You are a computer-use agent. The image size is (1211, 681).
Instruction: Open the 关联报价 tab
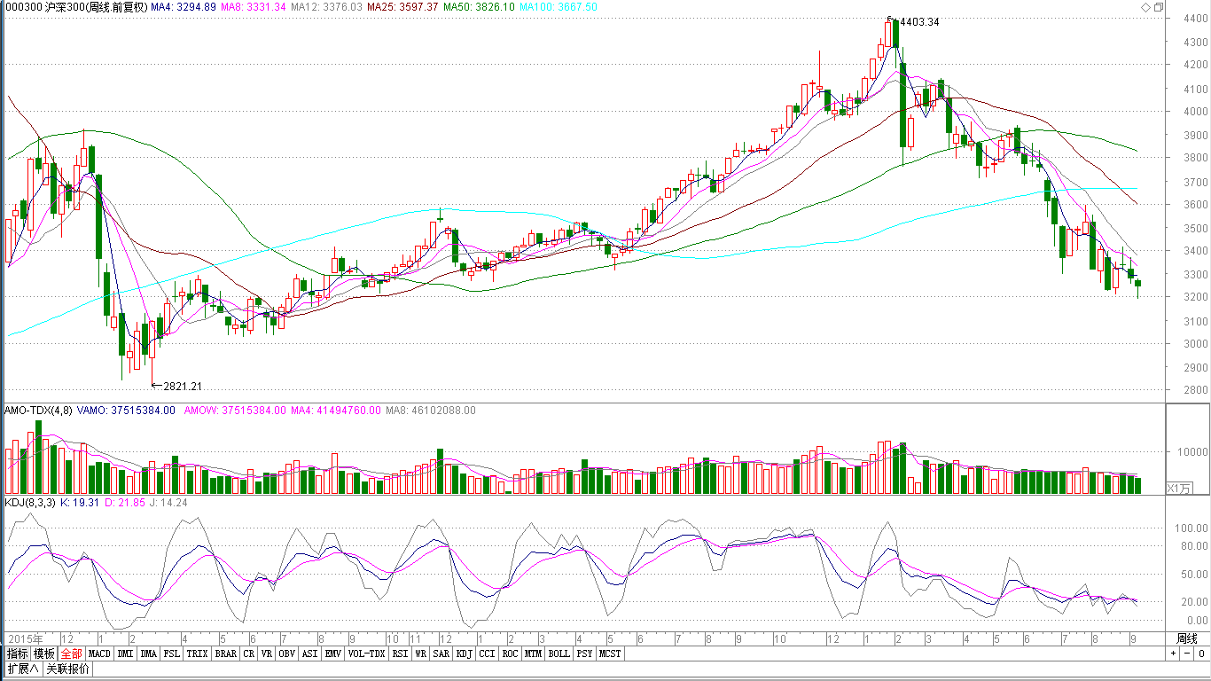click(67, 669)
